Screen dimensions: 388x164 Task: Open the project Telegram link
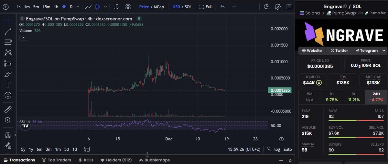pyautogui.click(x=367, y=50)
